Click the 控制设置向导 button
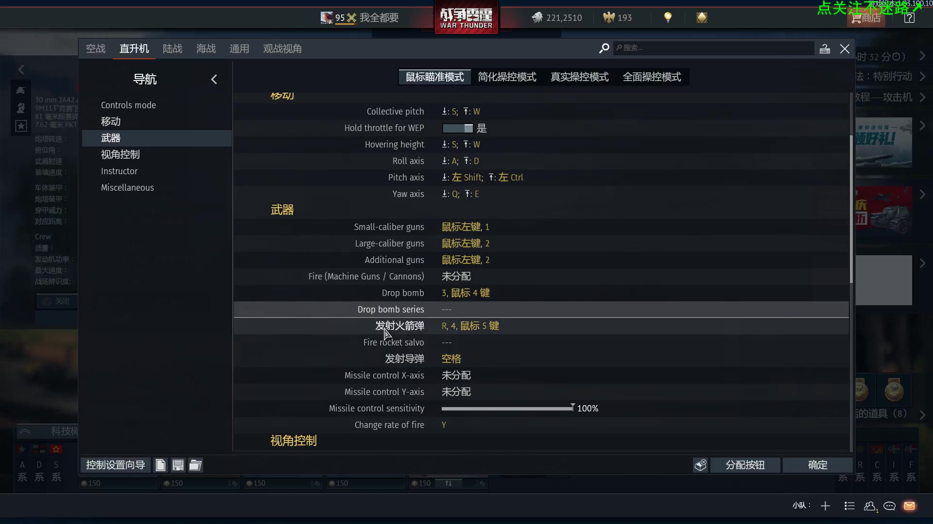This screenshot has width=933, height=524. point(116,465)
